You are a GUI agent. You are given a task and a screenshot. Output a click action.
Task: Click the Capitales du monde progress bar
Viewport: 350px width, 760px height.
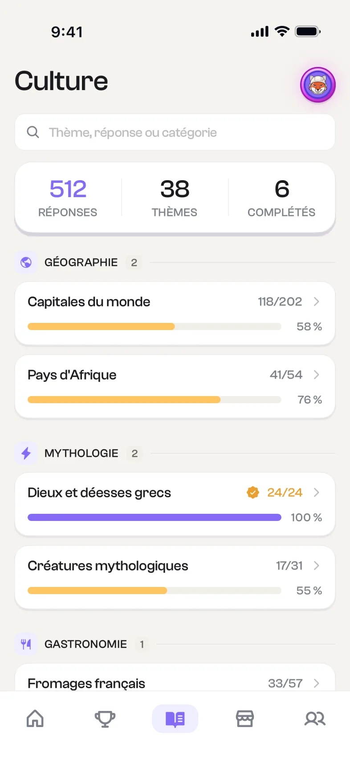[155, 326]
